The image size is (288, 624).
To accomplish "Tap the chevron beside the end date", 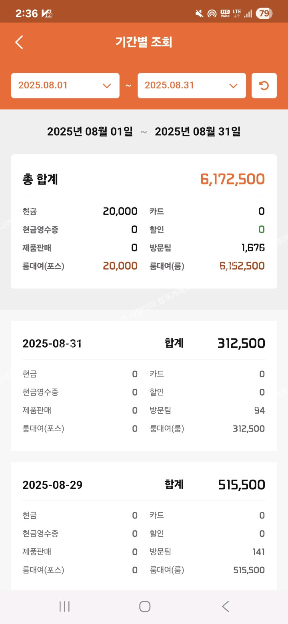I will [233, 86].
